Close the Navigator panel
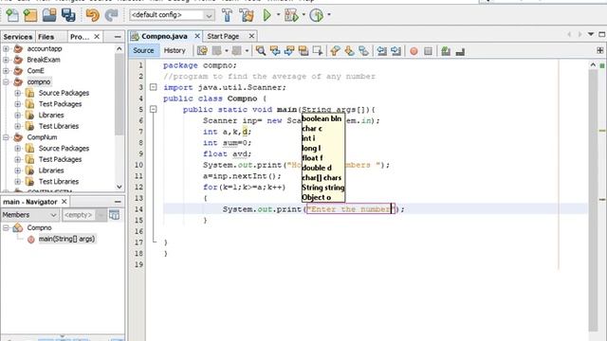 [64, 202]
